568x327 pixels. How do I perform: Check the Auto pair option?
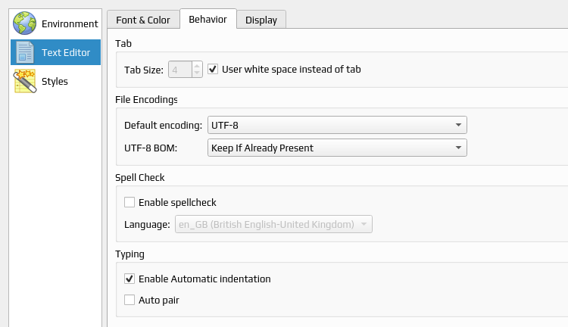pyautogui.click(x=130, y=300)
